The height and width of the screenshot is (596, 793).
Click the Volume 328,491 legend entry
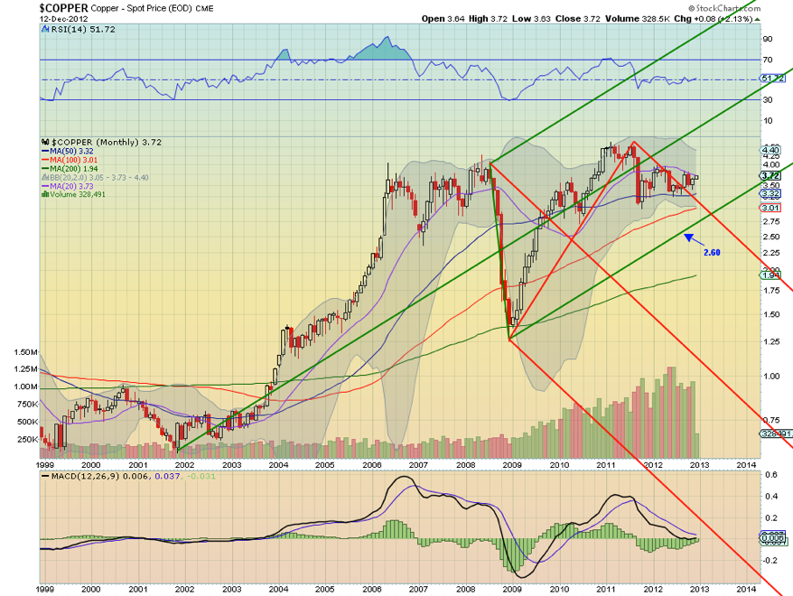[76, 193]
